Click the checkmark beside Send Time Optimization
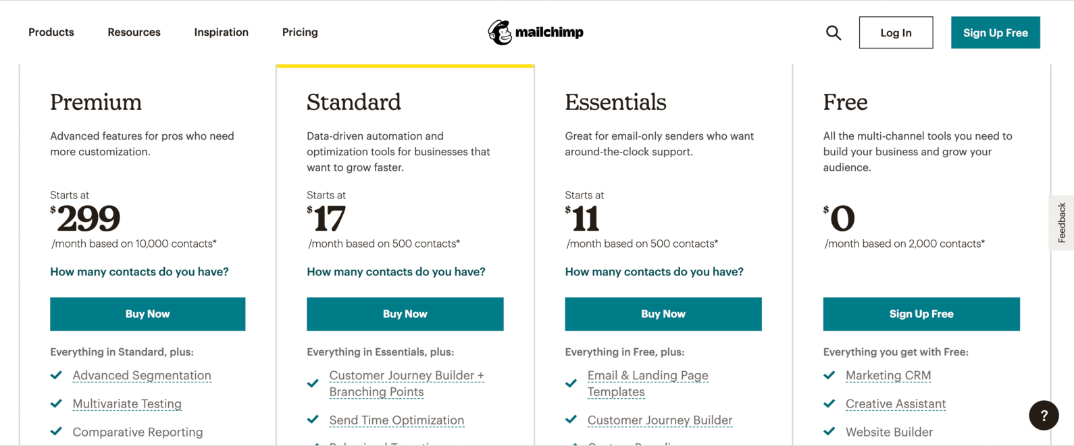This screenshot has height=446, width=1074. [313, 420]
